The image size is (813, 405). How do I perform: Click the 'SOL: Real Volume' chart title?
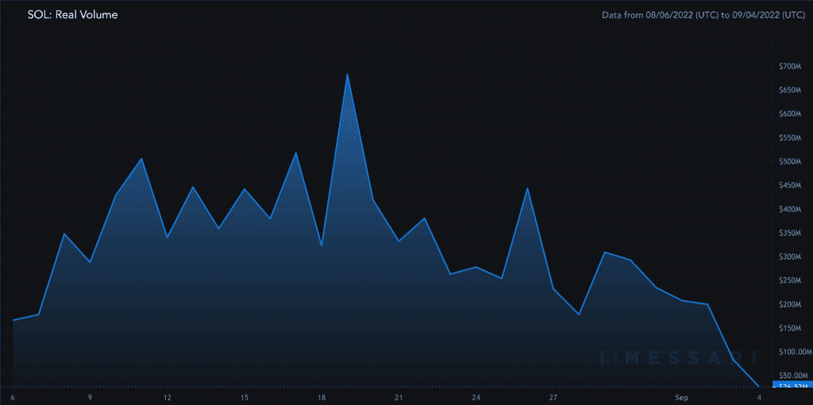pyautogui.click(x=72, y=15)
